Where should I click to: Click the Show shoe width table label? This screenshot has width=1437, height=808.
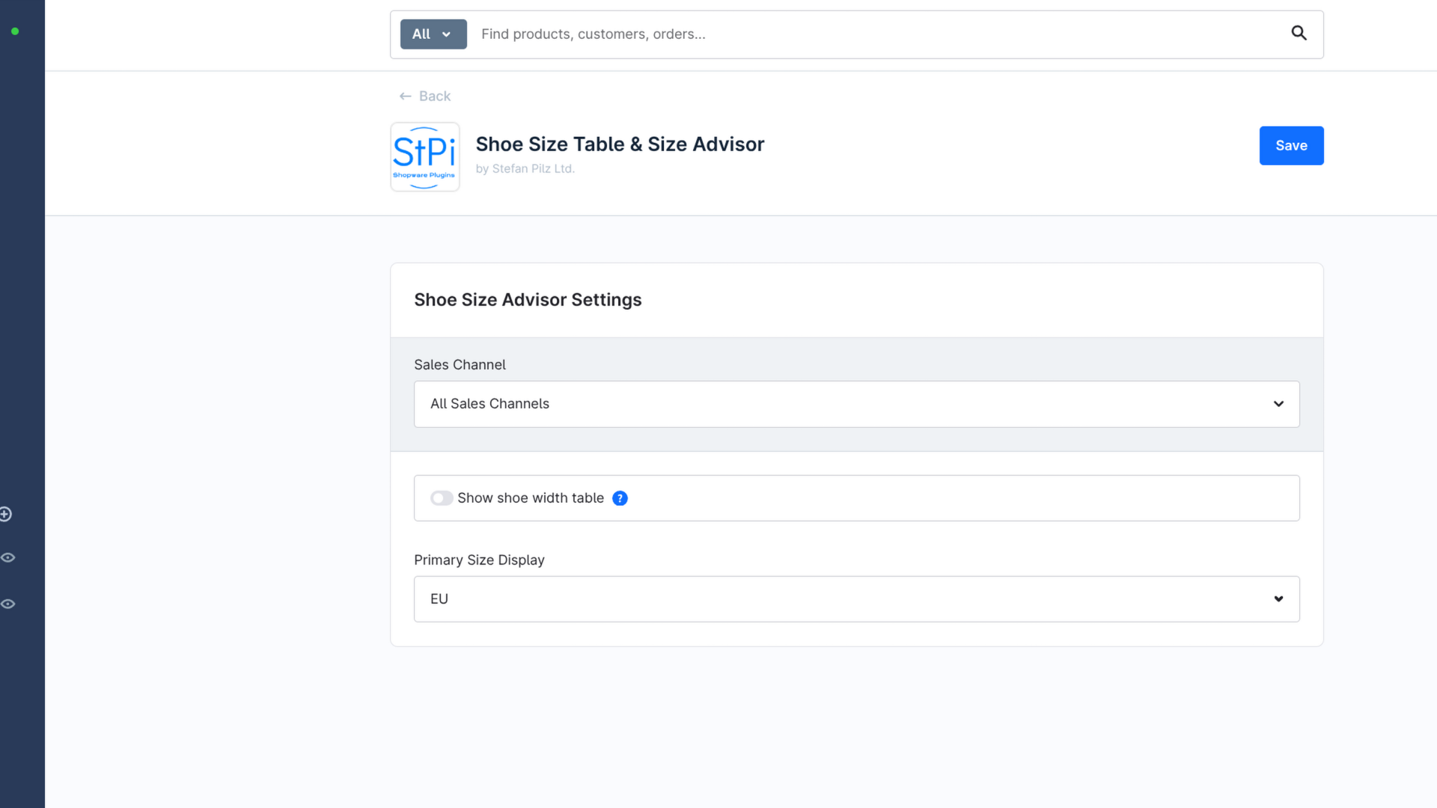tap(530, 498)
